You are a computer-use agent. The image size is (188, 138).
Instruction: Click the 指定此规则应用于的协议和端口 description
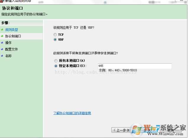coord(25,14)
